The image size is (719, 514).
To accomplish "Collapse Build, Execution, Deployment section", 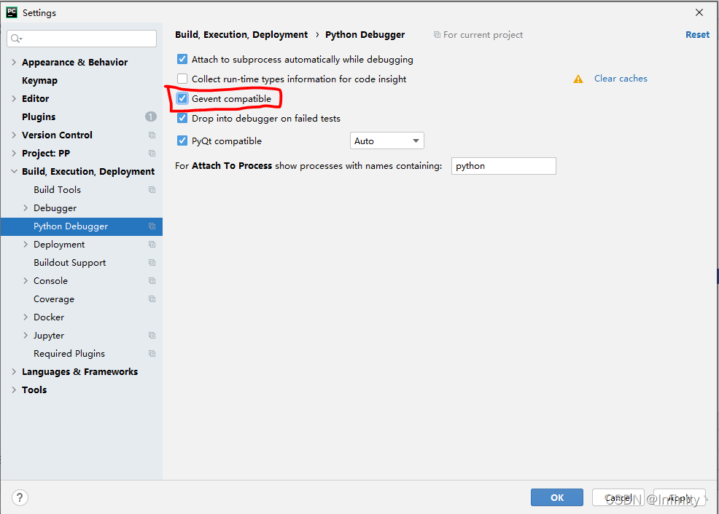I will click(14, 171).
